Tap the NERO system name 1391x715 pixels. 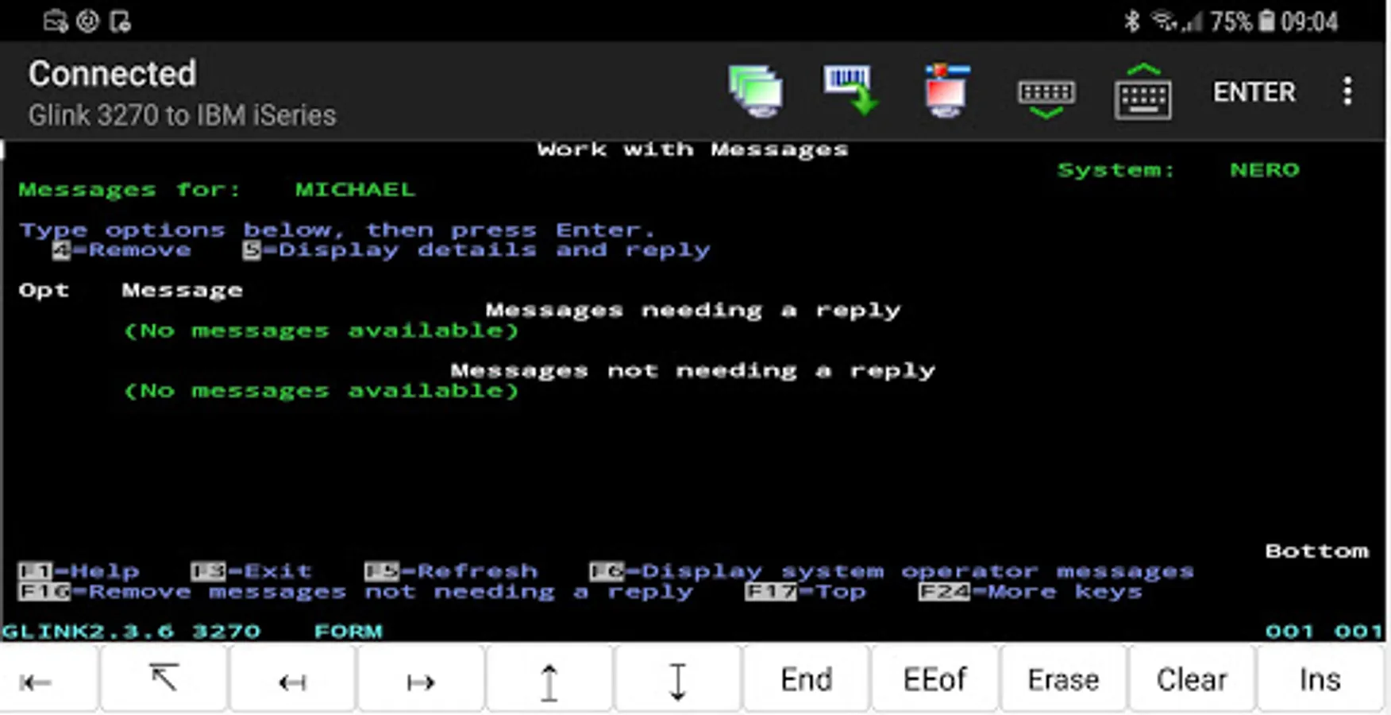(1265, 170)
